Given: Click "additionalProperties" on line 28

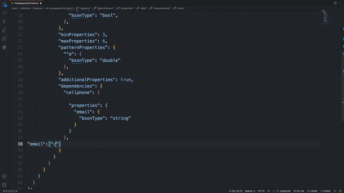Looking at the screenshot, I should coord(87,80).
